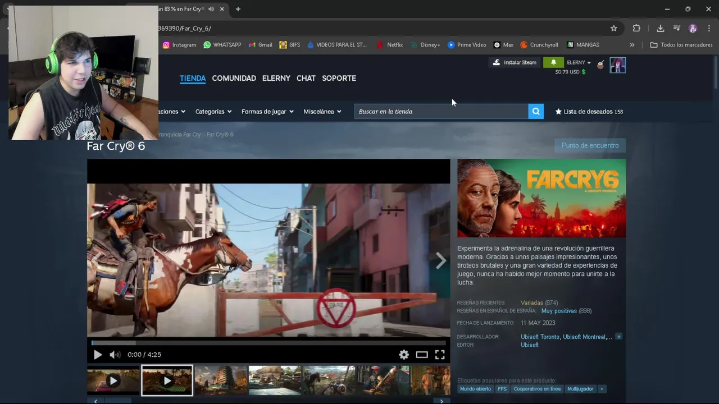Click Punto de encuentro button
719x404 pixels.
[590, 145]
